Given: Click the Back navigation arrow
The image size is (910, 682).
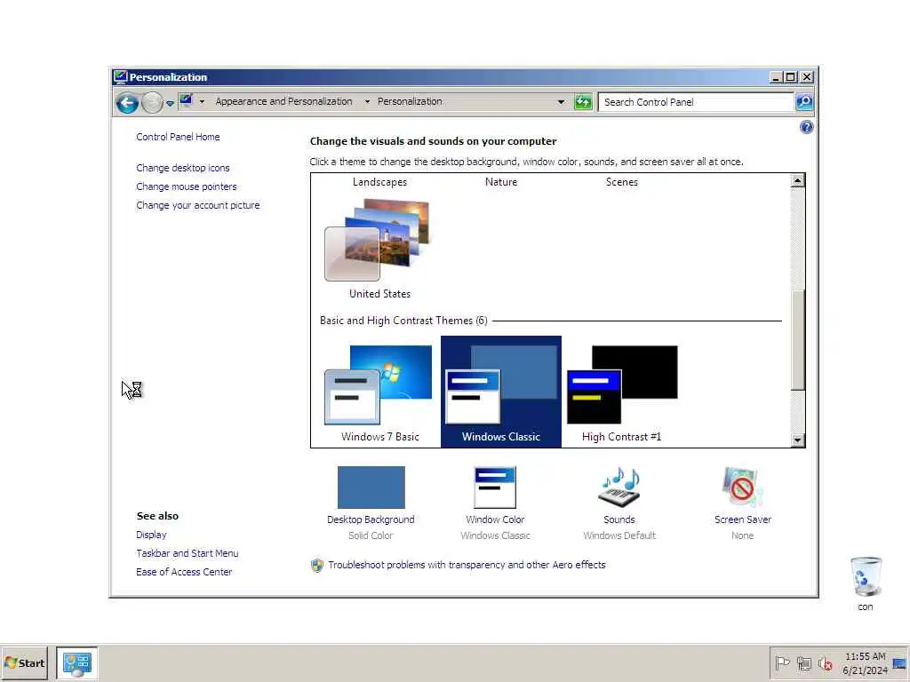Looking at the screenshot, I should tap(127, 103).
